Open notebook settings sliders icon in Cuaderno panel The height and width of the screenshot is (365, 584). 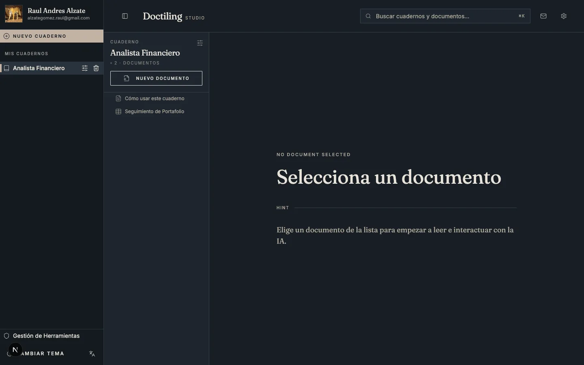point(200,43)
